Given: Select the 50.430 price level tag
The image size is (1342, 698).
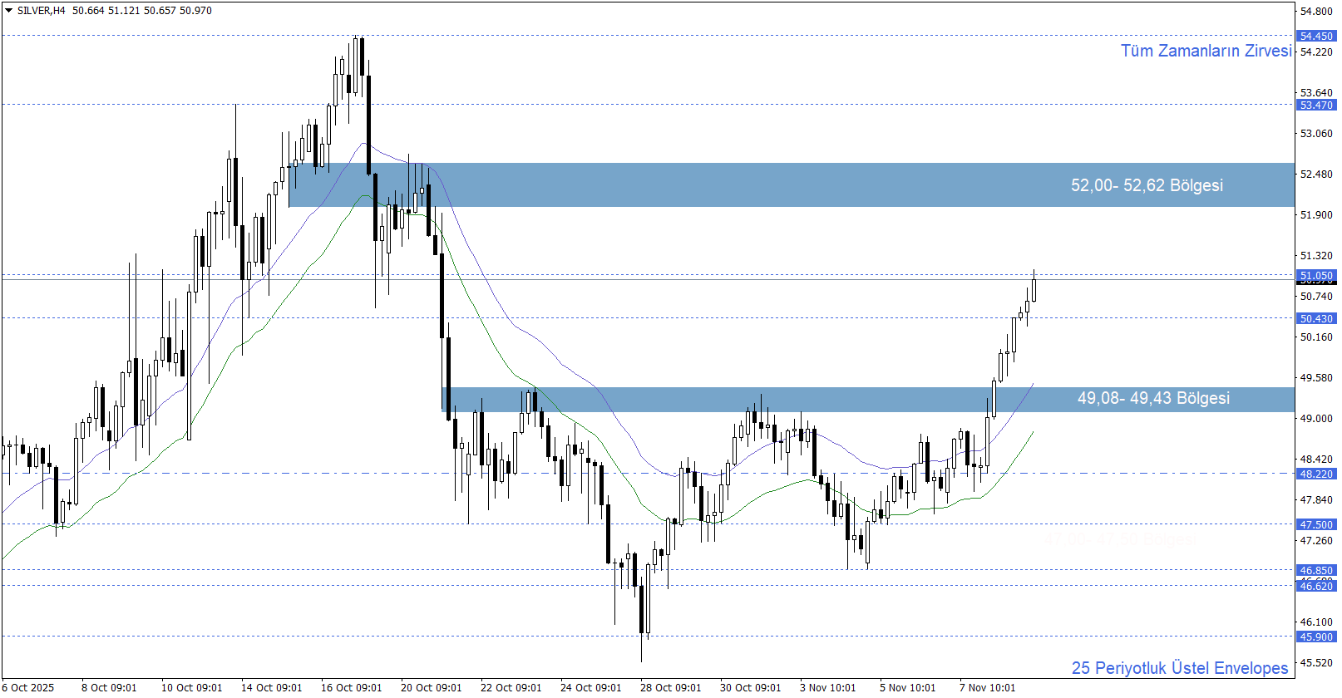Looking at the screenshot, I should click(x=1316, y=318).
